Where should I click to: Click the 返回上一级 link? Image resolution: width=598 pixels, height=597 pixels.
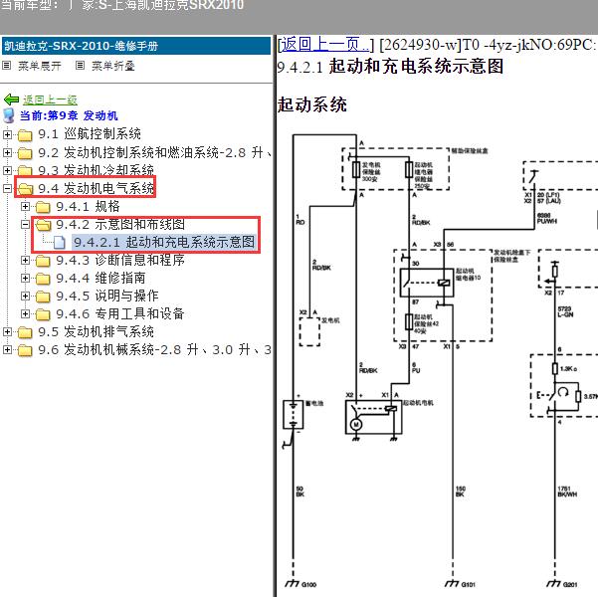[x=51, y=99]
